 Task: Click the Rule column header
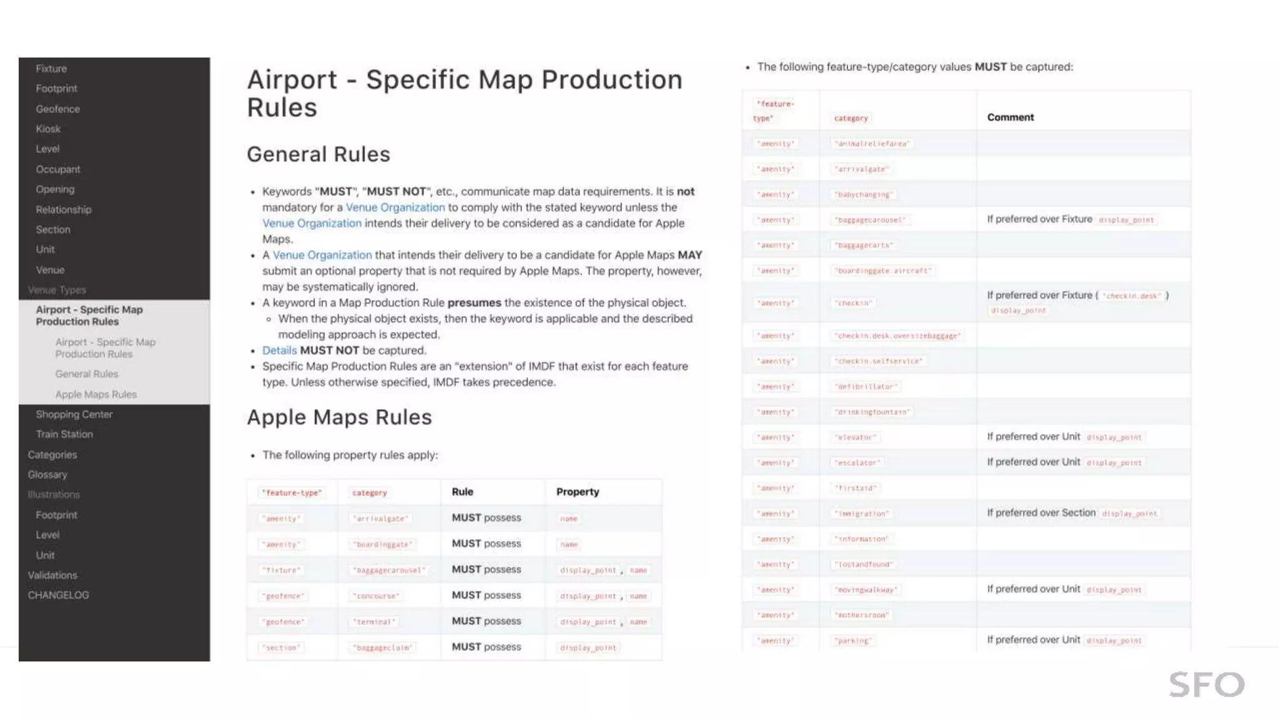[462, 492]
